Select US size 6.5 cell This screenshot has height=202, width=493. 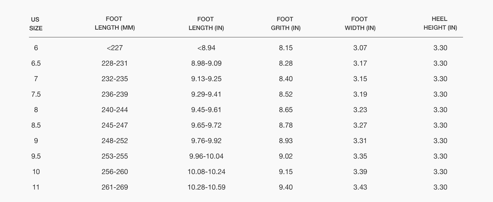(36, 63)
